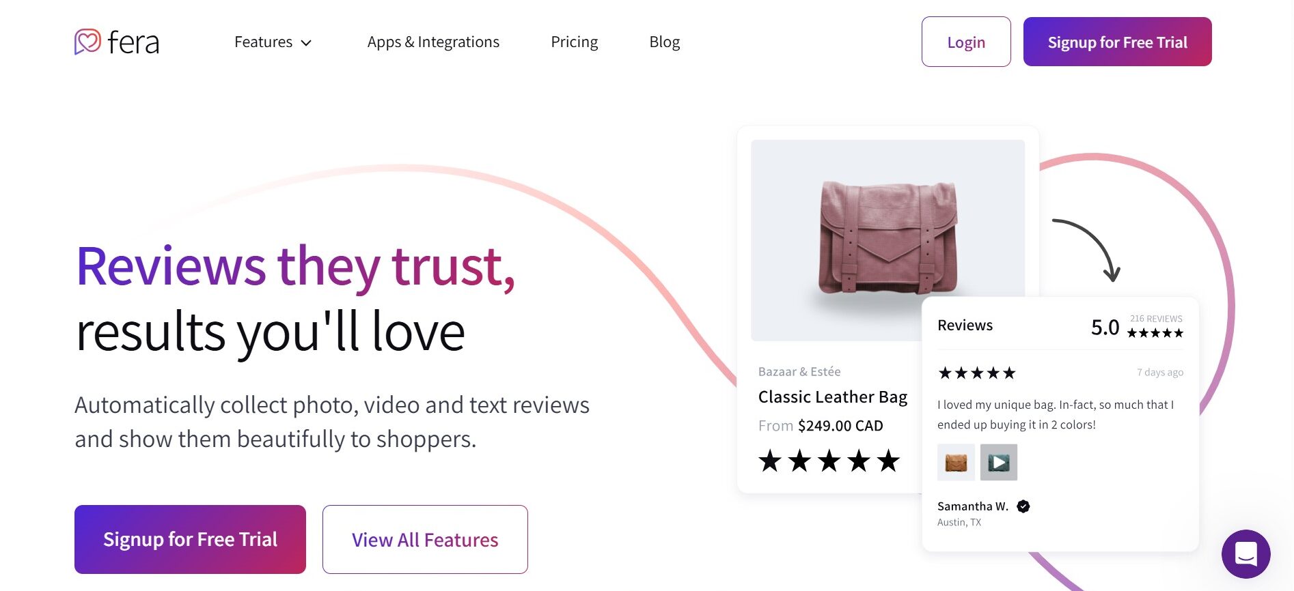This screenshot has width=1294, height=591.
Task: Click the header Signup for Free Trial button
Action: click(x=1117, y=42)
